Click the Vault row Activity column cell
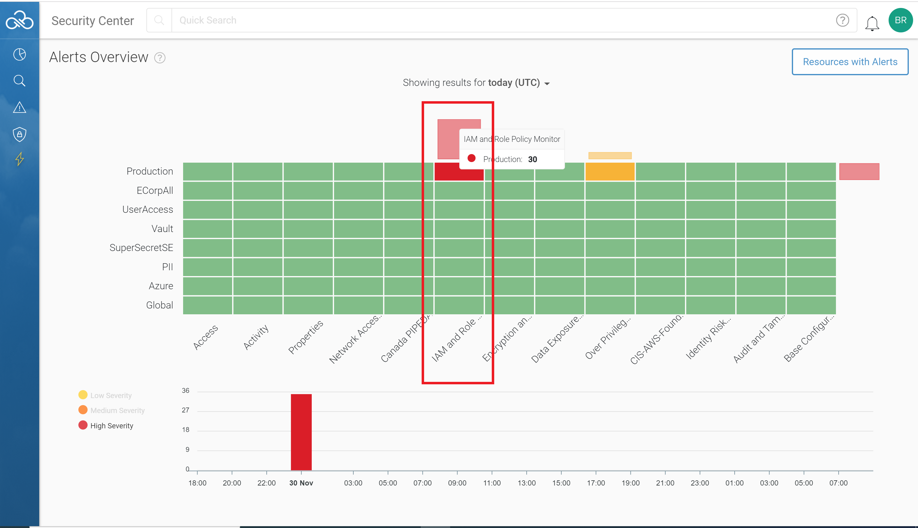This screenshot has width=918, height=528. [x=258, y=229]
